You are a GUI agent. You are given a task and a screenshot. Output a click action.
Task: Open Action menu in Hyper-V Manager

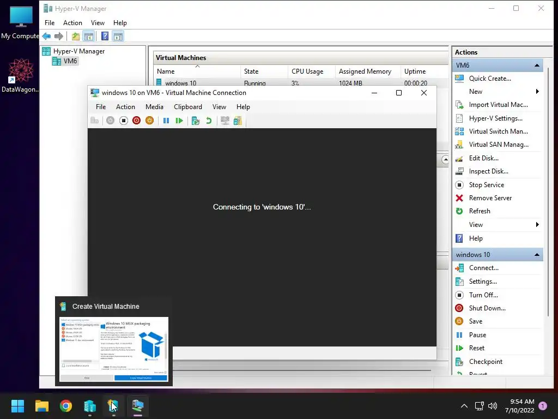click(x=72, y=23)
